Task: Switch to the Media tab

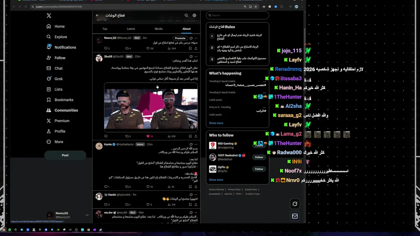Action: (x=158, y=29)
